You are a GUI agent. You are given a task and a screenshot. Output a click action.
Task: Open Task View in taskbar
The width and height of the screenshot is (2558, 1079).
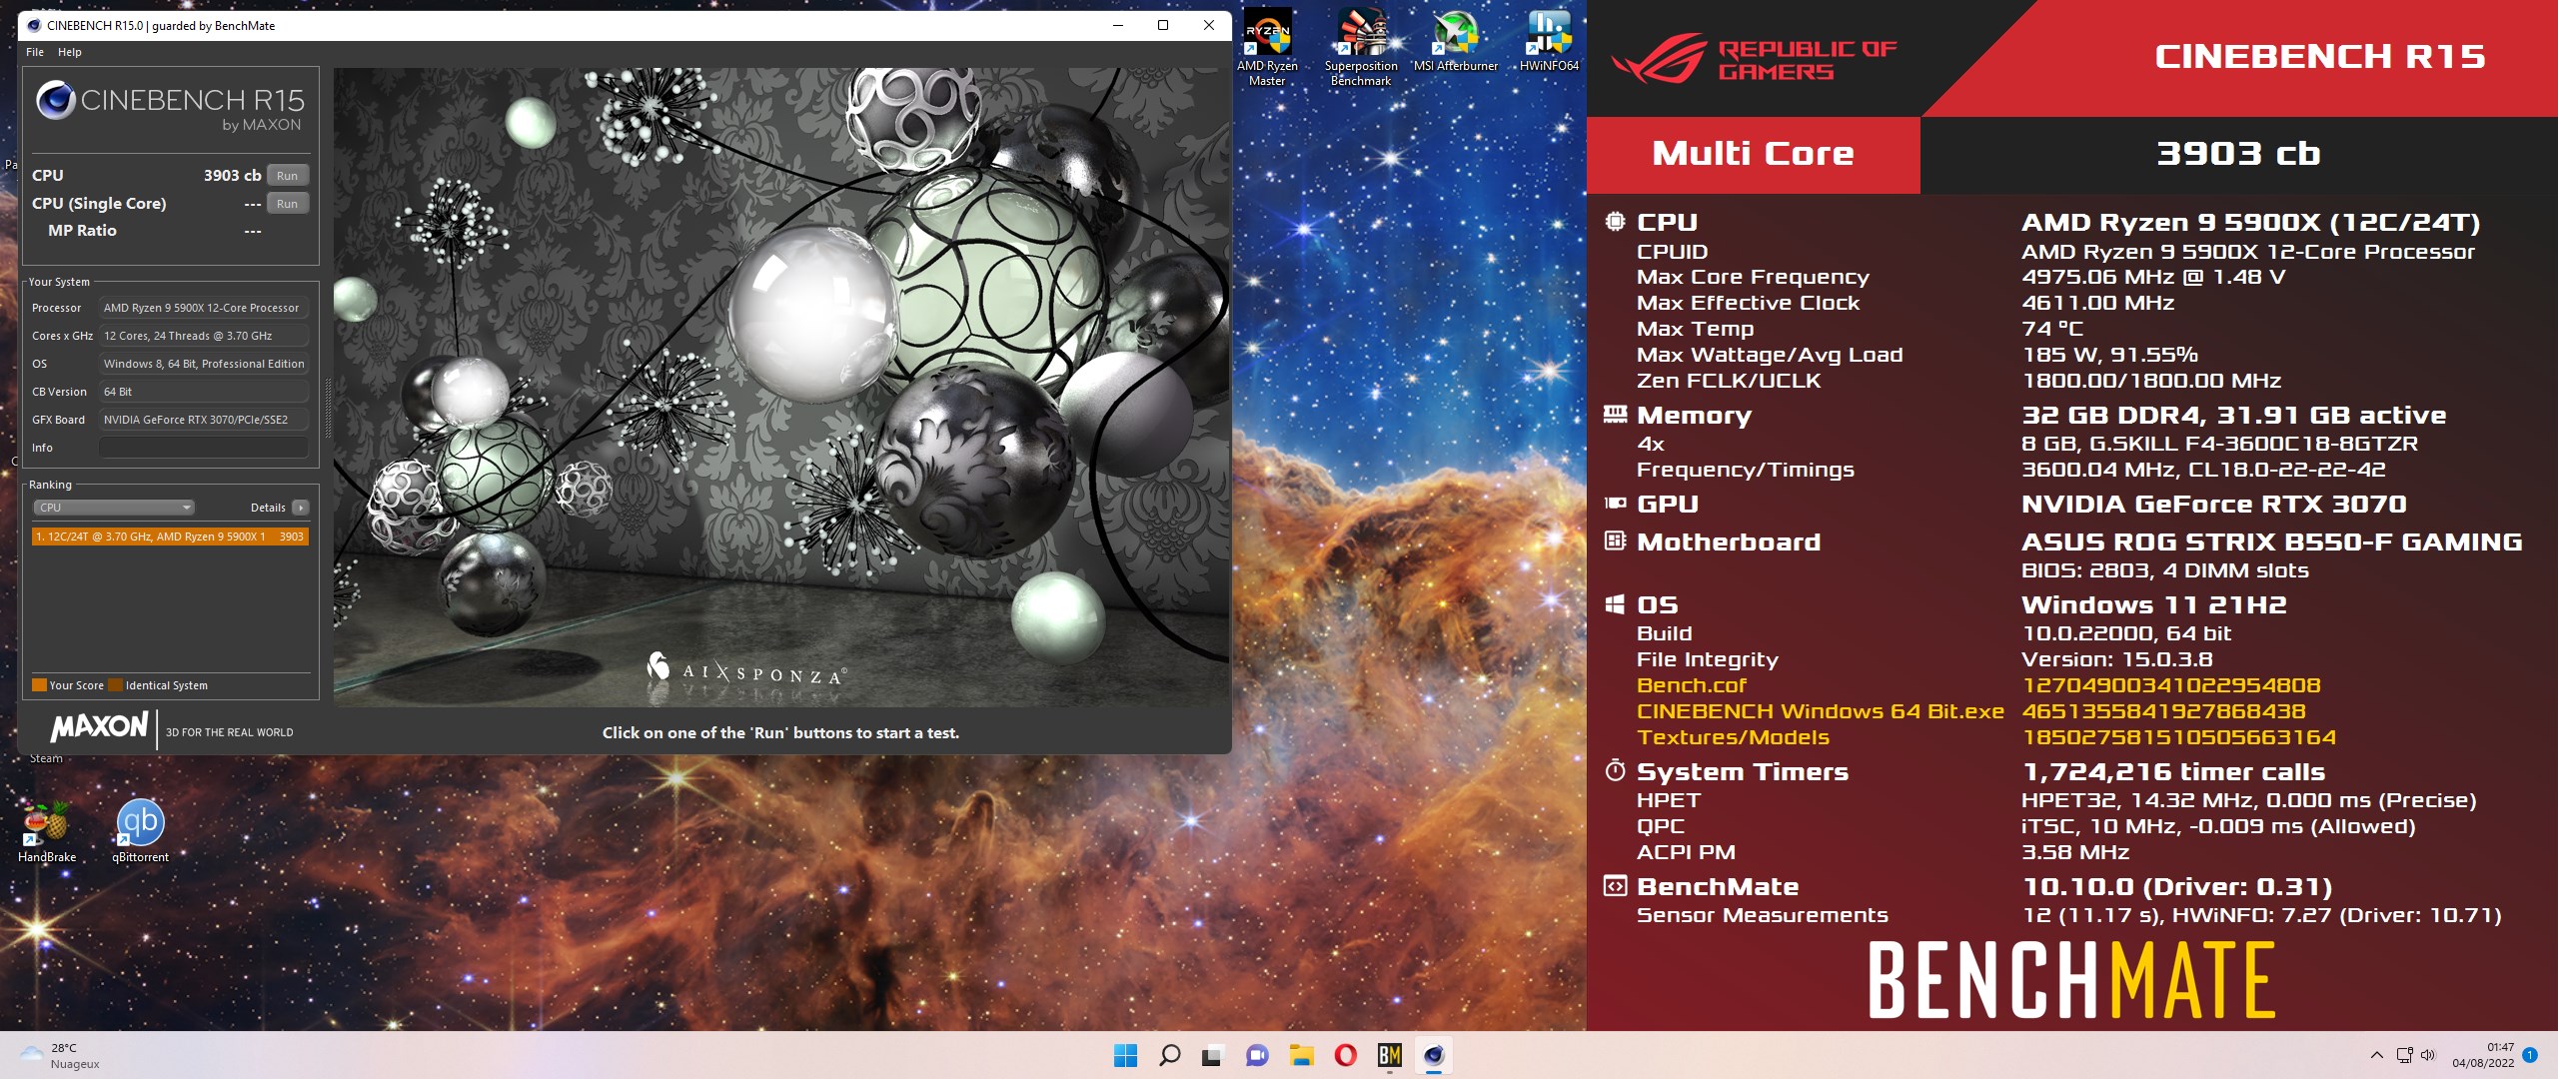pyautogui.click(x=1213, y=1055)
